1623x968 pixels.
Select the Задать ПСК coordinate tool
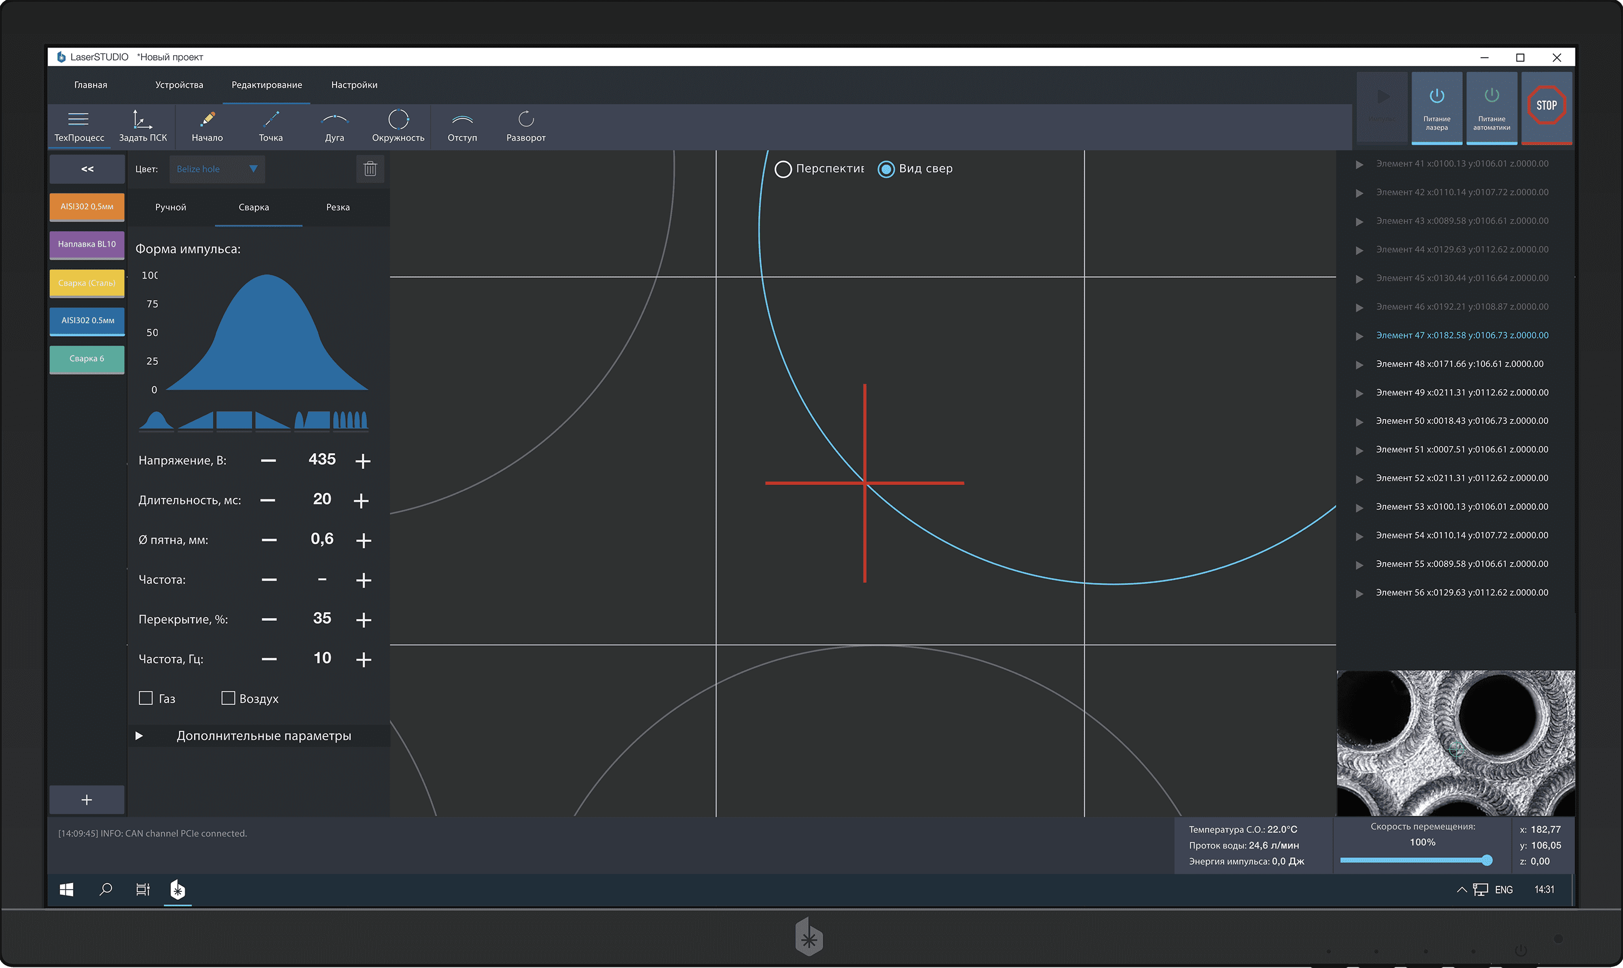click(x=143, y=126)
